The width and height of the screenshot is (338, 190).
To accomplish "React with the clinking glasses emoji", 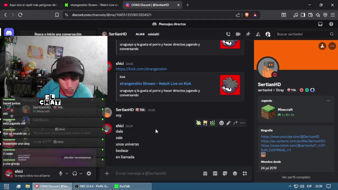I will coord(205,123).
